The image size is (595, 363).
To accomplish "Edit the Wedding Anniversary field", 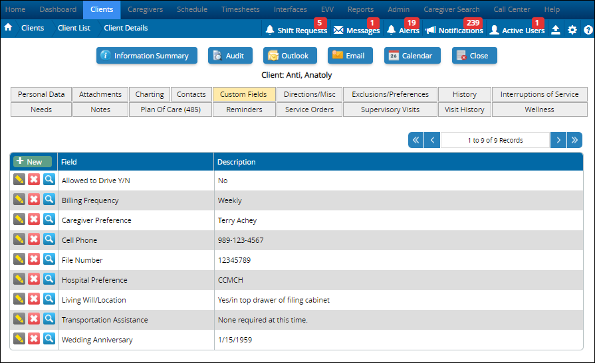I will [19, 338].
